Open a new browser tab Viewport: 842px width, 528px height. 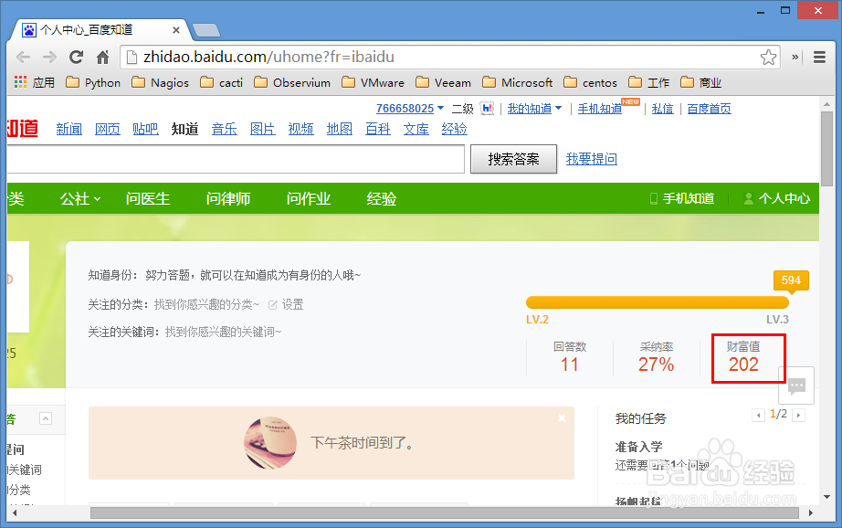pos(206,30)
